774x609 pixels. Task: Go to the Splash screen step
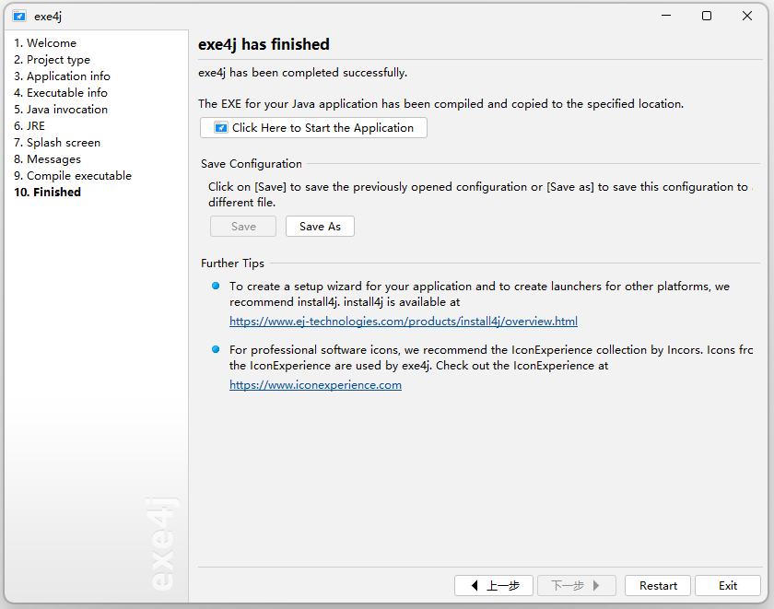pos(57,143)
